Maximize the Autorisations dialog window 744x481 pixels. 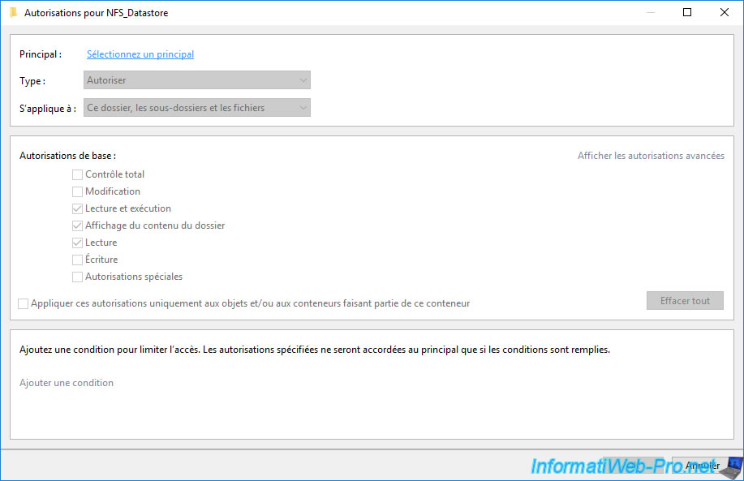pos(687,13)
